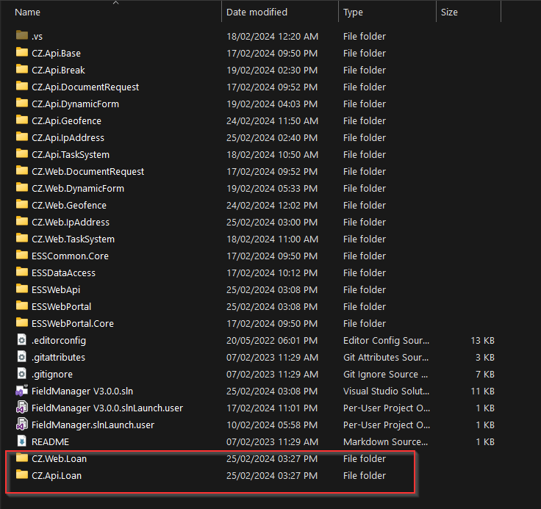
Task: Select the CZ.Api.Base name text
Action: [x=57, y=53]
